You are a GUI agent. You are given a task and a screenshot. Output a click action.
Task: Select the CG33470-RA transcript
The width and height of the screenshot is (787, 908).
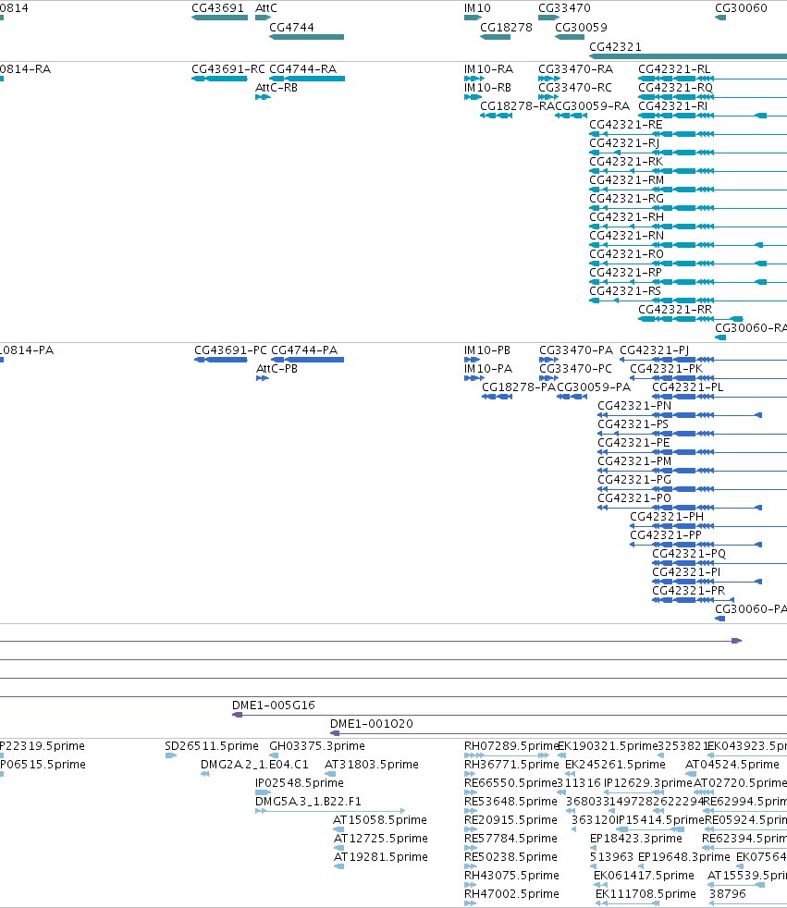point(575,69)
